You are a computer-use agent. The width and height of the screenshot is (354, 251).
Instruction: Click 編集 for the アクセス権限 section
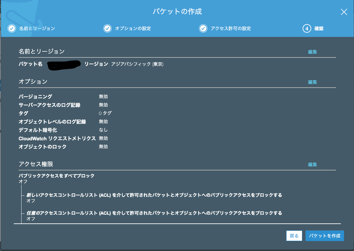coord(312,164)
